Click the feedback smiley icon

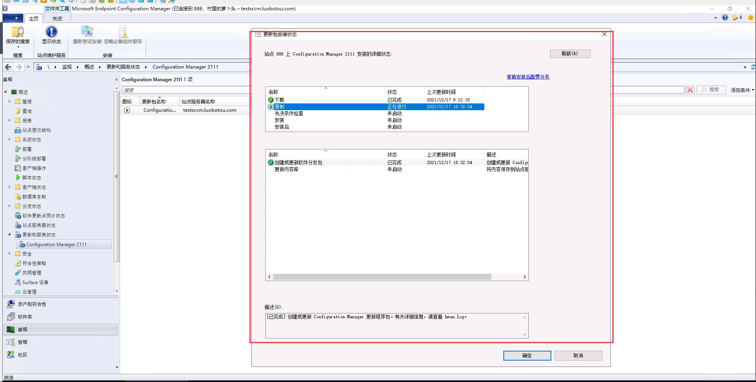tap(750, 17)
